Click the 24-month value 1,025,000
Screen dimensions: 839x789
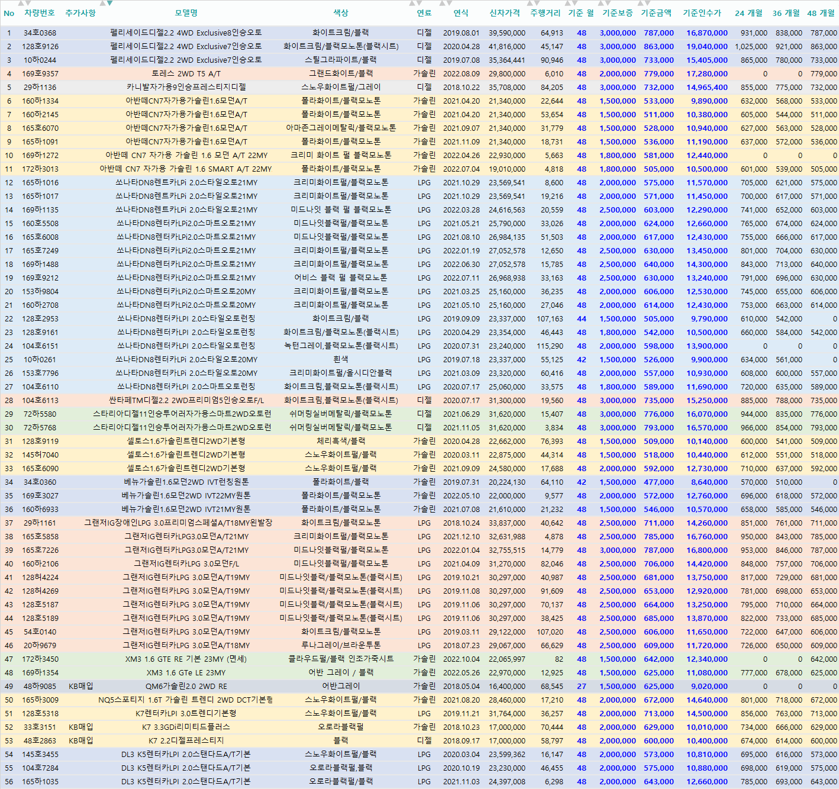pos(751,47)
